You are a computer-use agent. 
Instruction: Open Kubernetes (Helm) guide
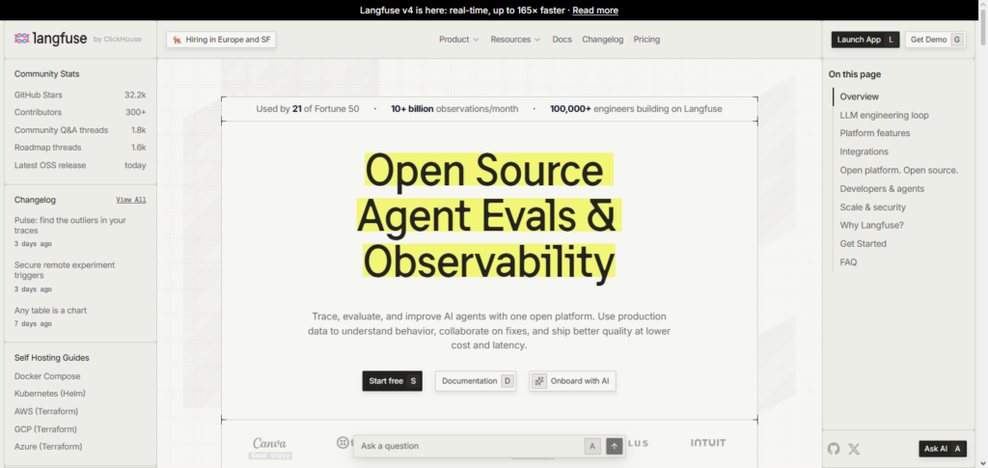coord(50,393)
